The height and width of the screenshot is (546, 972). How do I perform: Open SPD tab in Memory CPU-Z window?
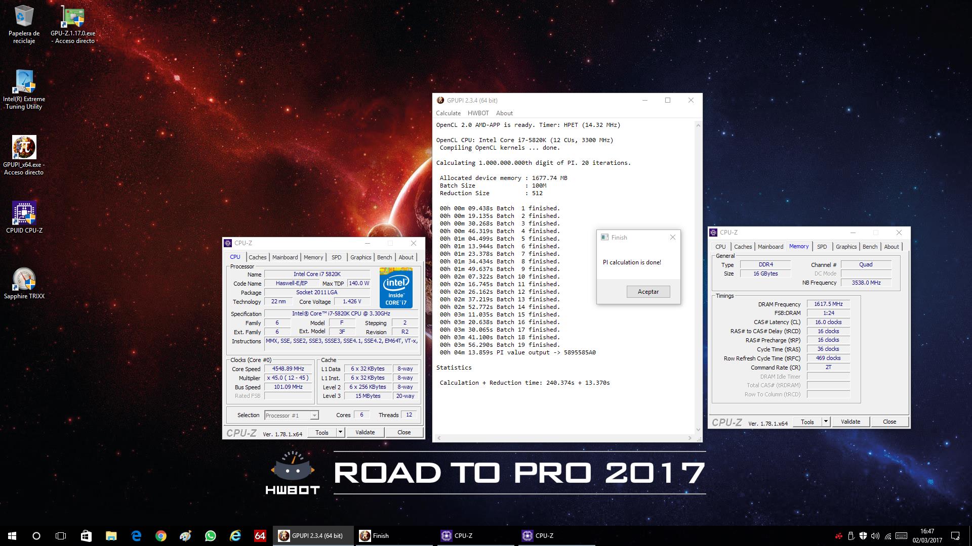[822, 247]
